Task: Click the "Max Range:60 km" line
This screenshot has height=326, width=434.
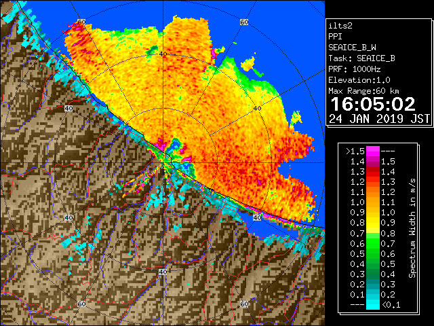Action: (363, 91)
